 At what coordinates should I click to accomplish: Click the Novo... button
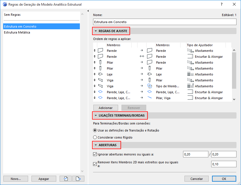coord(16,179)
